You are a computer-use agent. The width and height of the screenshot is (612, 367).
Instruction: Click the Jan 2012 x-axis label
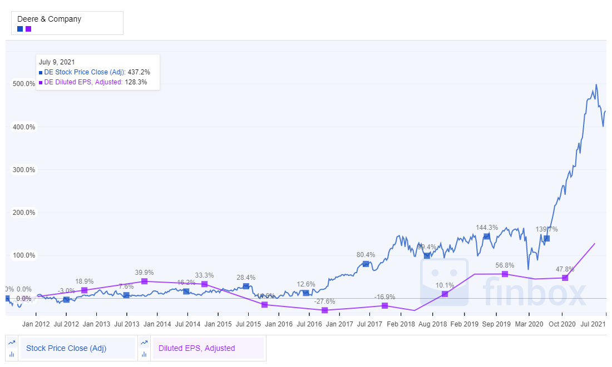point(36,324)
